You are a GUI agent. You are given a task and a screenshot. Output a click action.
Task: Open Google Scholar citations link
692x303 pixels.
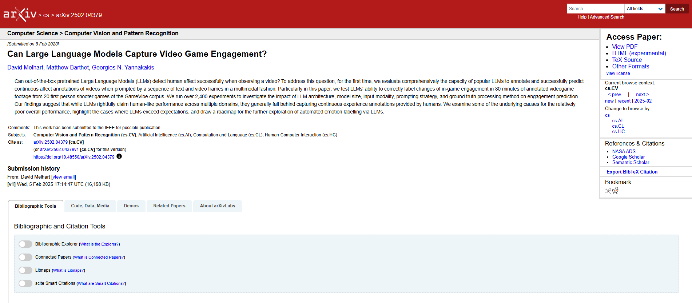pos(628,157)
